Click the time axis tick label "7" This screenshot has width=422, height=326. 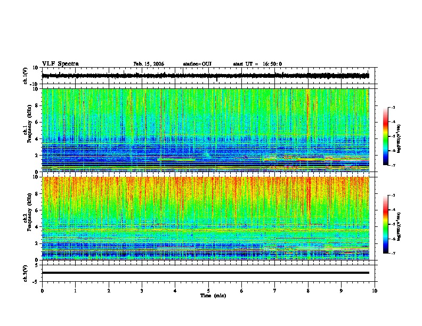(x=275, y=291)
